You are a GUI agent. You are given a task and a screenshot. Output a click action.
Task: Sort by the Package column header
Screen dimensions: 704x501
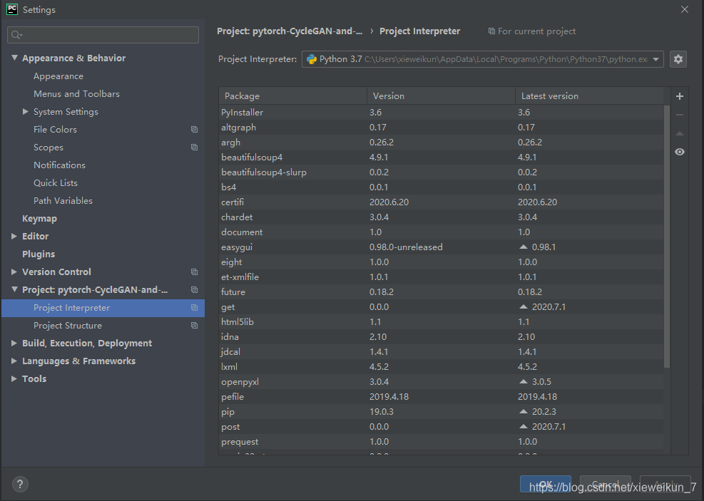pos(292,96)
